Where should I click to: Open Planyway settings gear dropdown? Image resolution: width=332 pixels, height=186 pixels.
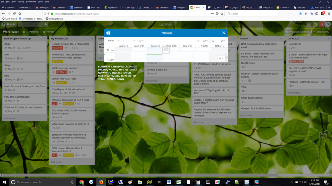tap(223, 41)
